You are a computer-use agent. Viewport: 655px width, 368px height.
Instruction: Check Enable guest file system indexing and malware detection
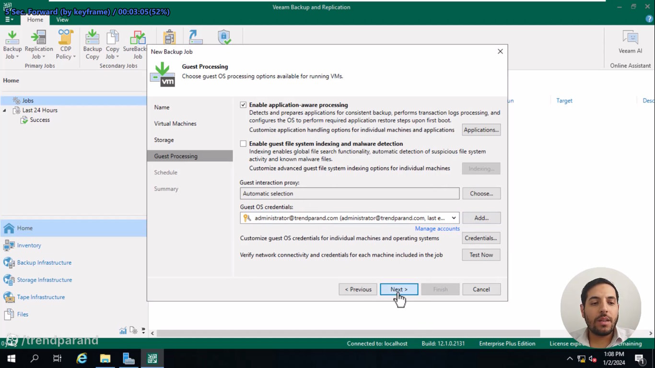click(243, 144)
